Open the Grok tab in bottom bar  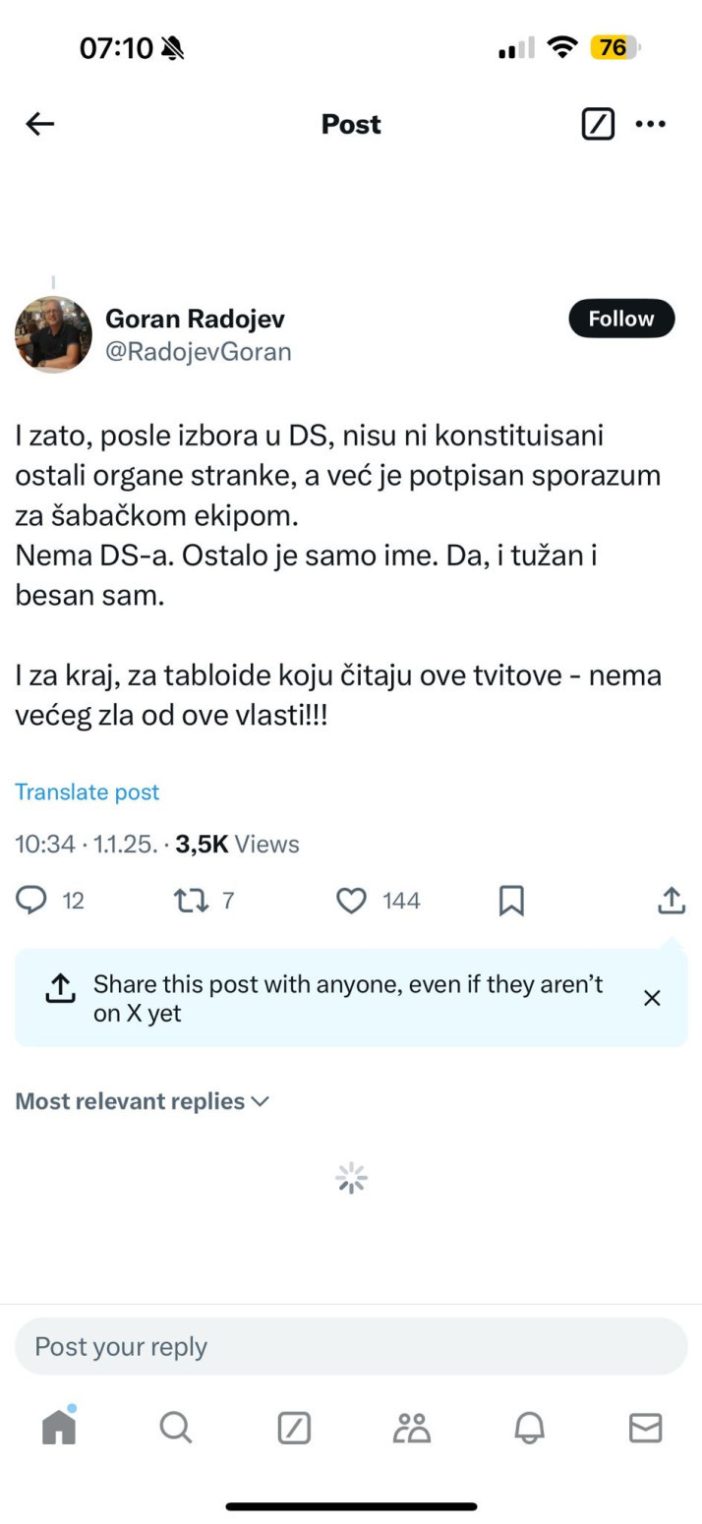click(294, 1427)
